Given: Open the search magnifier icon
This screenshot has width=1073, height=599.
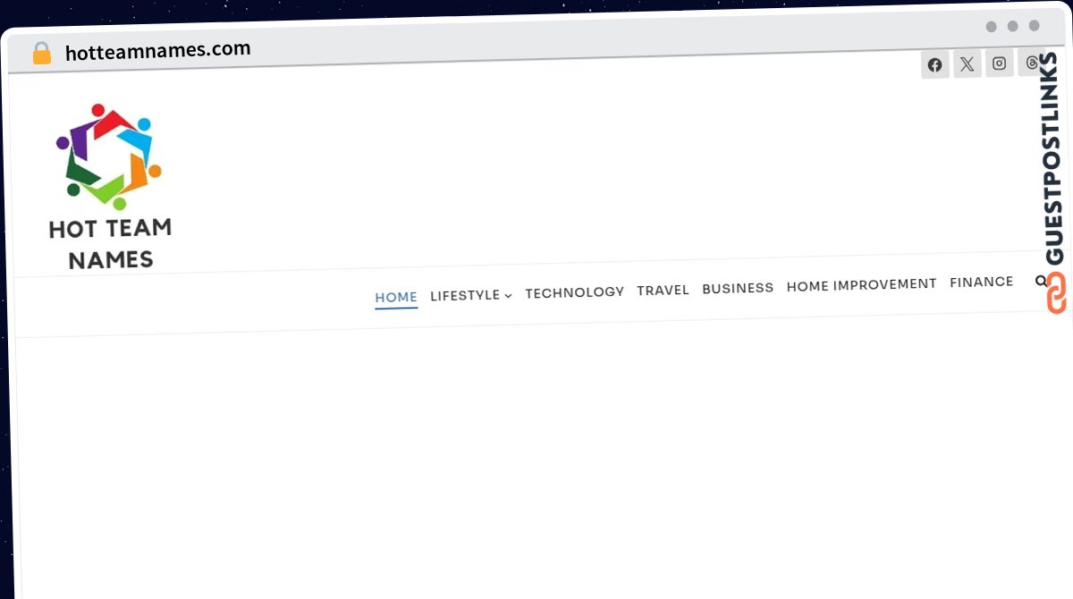Looking at the screenshot, I should point(1041,280).
